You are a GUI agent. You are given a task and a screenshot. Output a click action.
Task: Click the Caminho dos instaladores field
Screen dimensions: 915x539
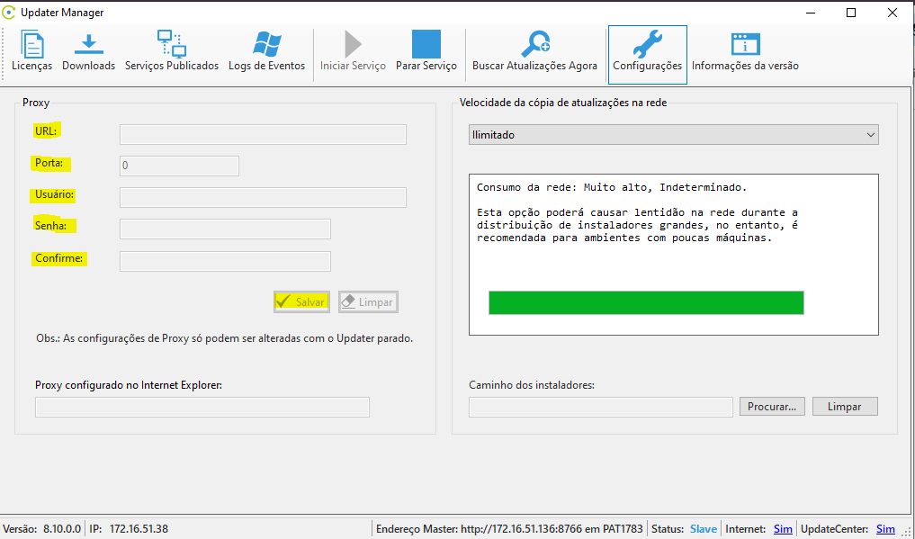[600, 408]
